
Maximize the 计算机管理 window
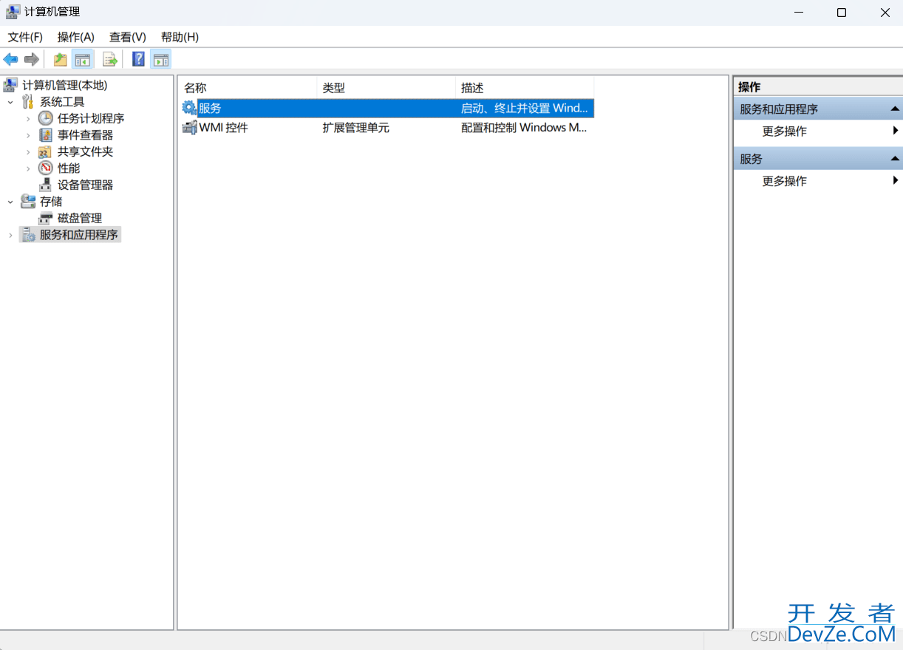[x=842, y=13]
